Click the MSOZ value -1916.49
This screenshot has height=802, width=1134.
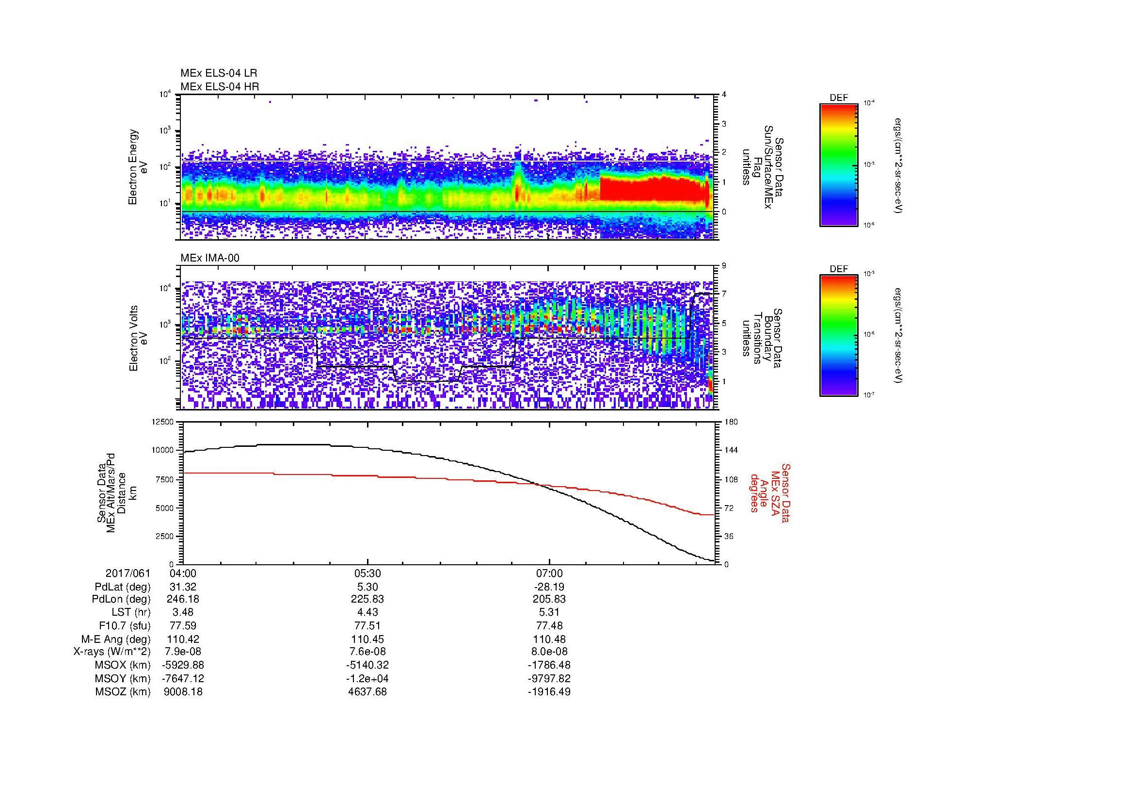(x=549, y=692)
